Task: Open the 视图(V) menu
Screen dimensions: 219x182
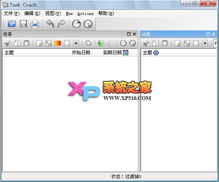Action: (x=53, y=13)
